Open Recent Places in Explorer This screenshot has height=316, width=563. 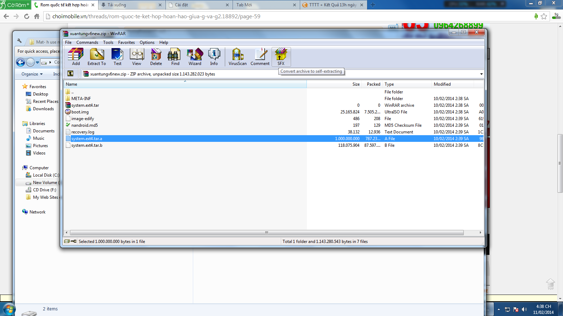point(42,101)
